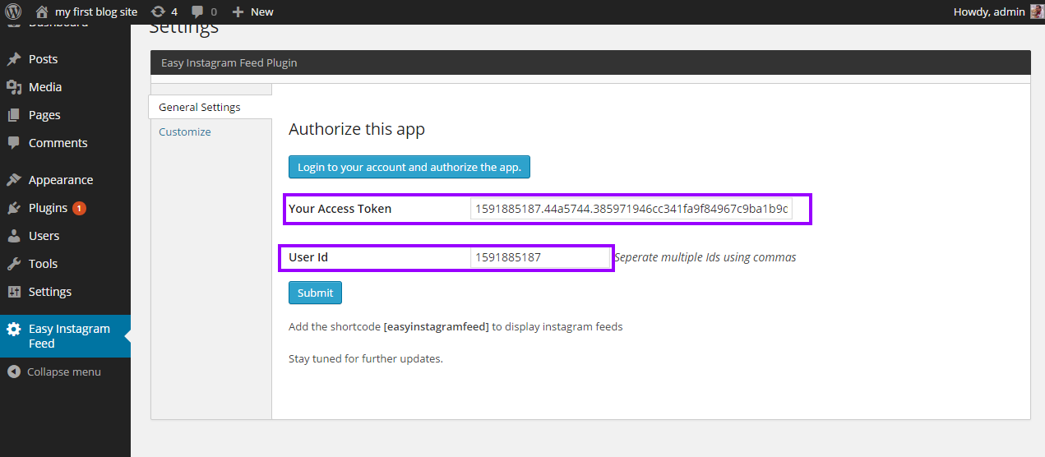Click the comments count '0'
The width and height of the screenshot is (1045, 457).
point(214,12)
